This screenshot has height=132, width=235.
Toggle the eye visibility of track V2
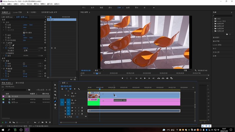75,93
